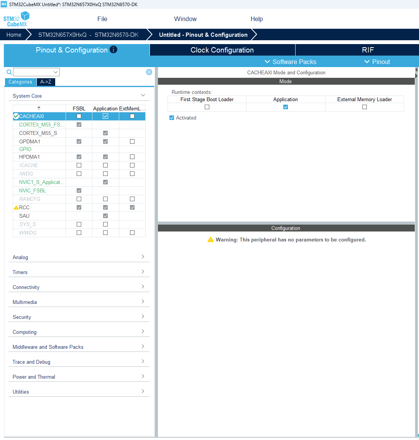Toggle HPDMA1 ExtMemLoader checkbox

pos(132,157)
